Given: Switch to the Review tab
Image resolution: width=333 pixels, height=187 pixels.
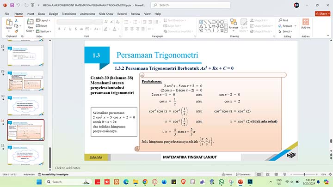Looking at the screenshot, I should (x=135, y=14).
